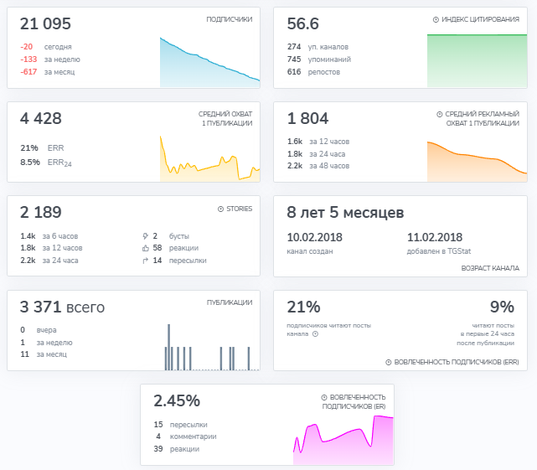Click the СРЕДНИЙ ОХВАТ 1 ПУБЛИКАЦИИ title
The width and height of the screenshot is (537, 470).
pyautogui.click(x=225, y=118)
